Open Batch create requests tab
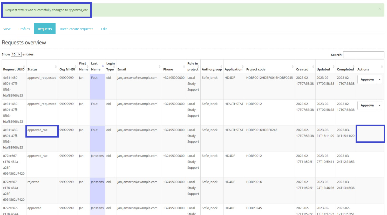Screen dimensions: 387x215 pos(76,29)
